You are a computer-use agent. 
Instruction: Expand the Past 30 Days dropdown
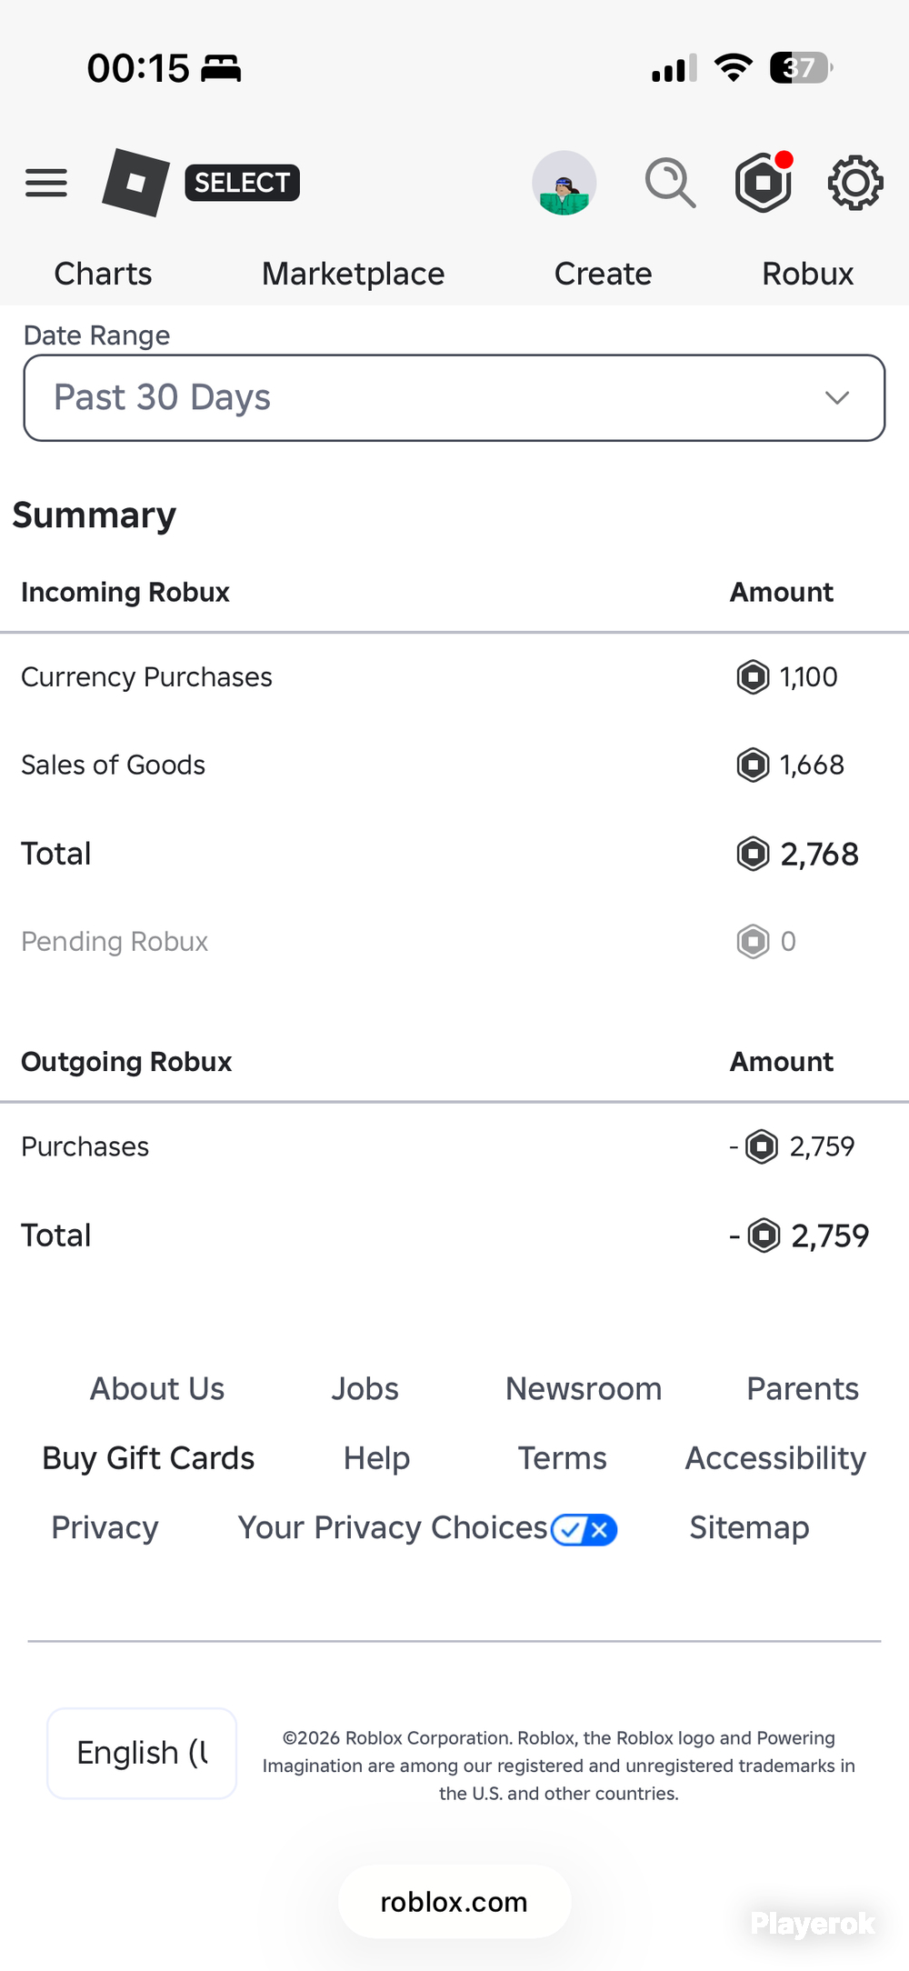[454, 398]
